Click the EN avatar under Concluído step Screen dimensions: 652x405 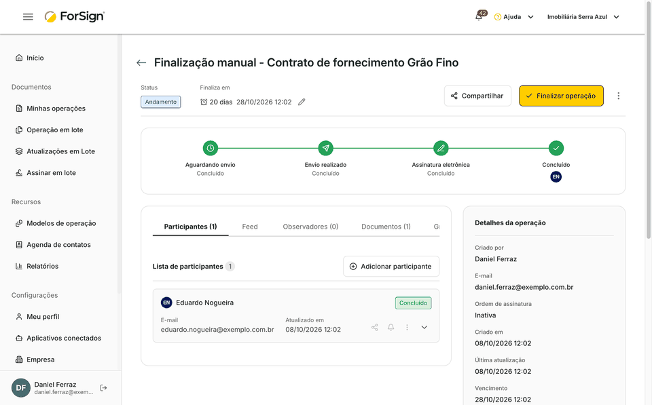(x=556, y=177)
